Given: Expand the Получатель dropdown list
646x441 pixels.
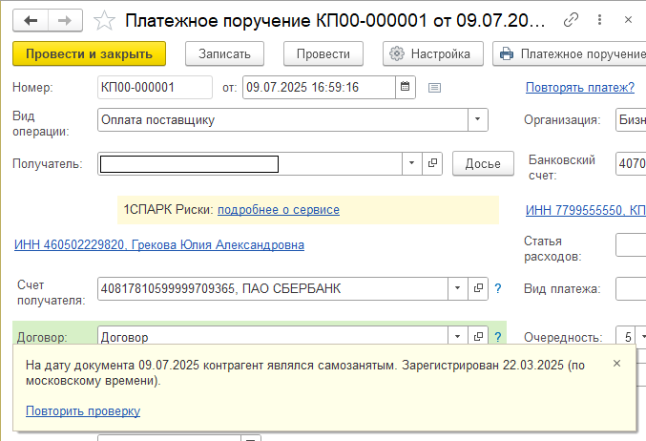Looking at the screenshot, I should (x=411, y=163).
